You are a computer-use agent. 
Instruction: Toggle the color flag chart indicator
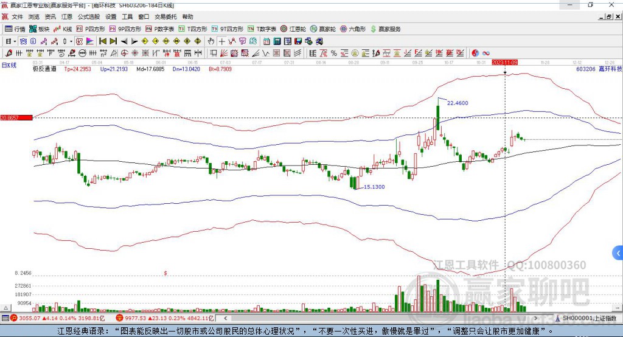[90, 41]
